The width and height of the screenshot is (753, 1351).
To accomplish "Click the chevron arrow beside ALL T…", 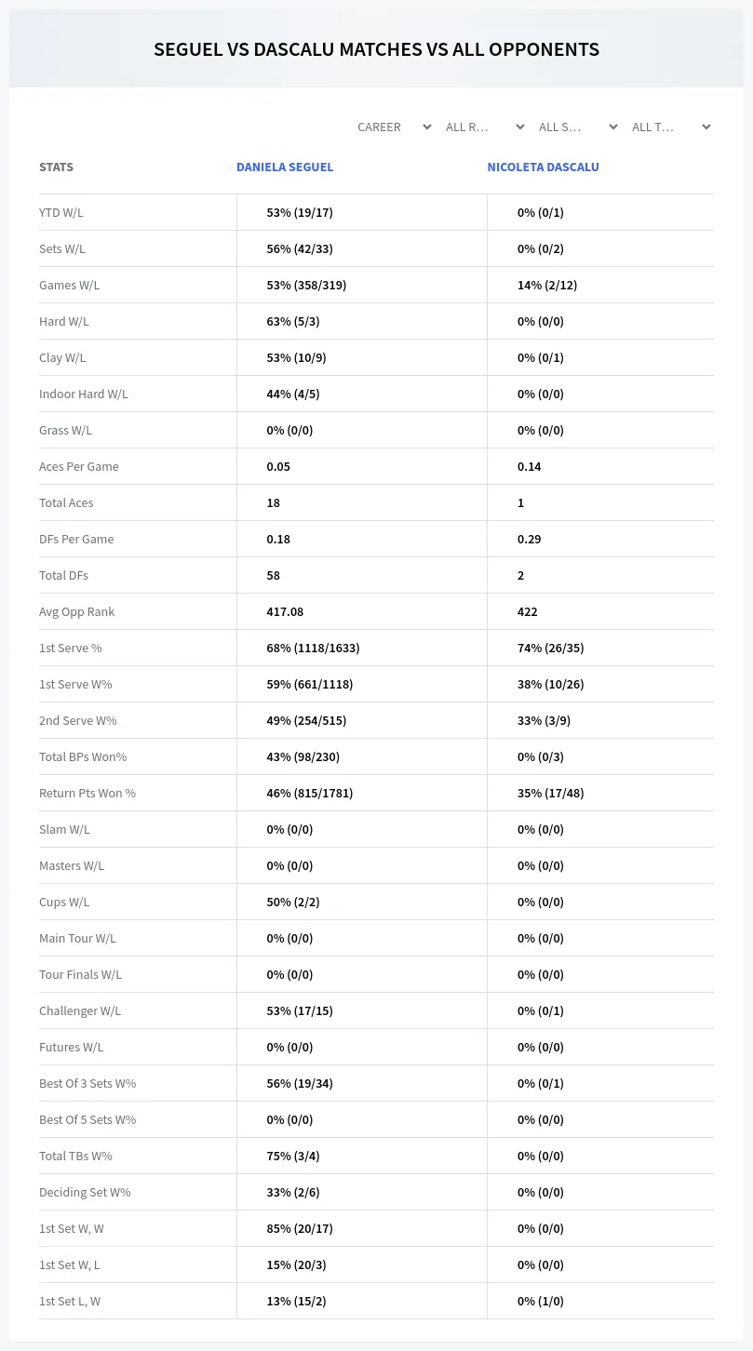I will pos(706,127).
